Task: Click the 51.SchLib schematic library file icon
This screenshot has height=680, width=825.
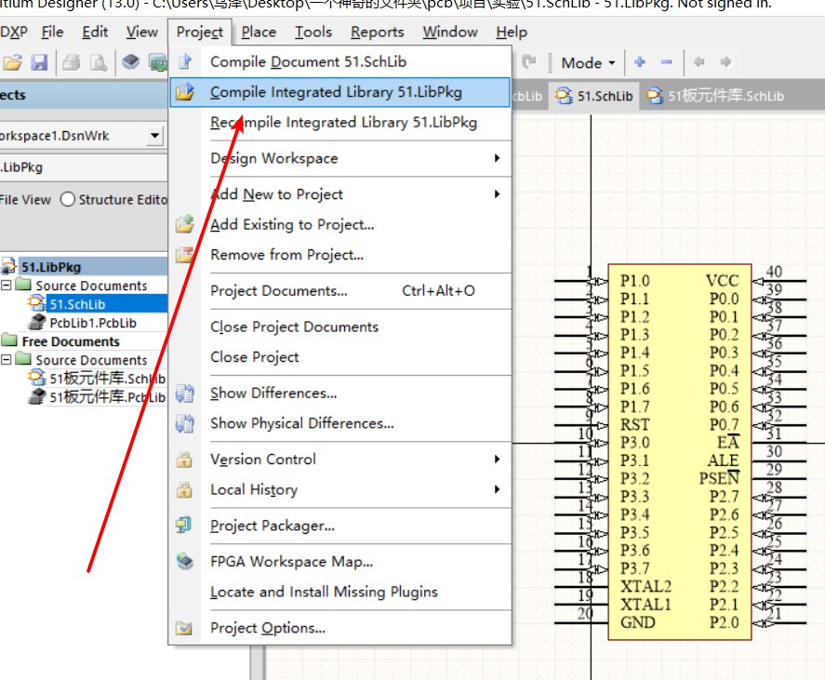Action: coord(36,303)
